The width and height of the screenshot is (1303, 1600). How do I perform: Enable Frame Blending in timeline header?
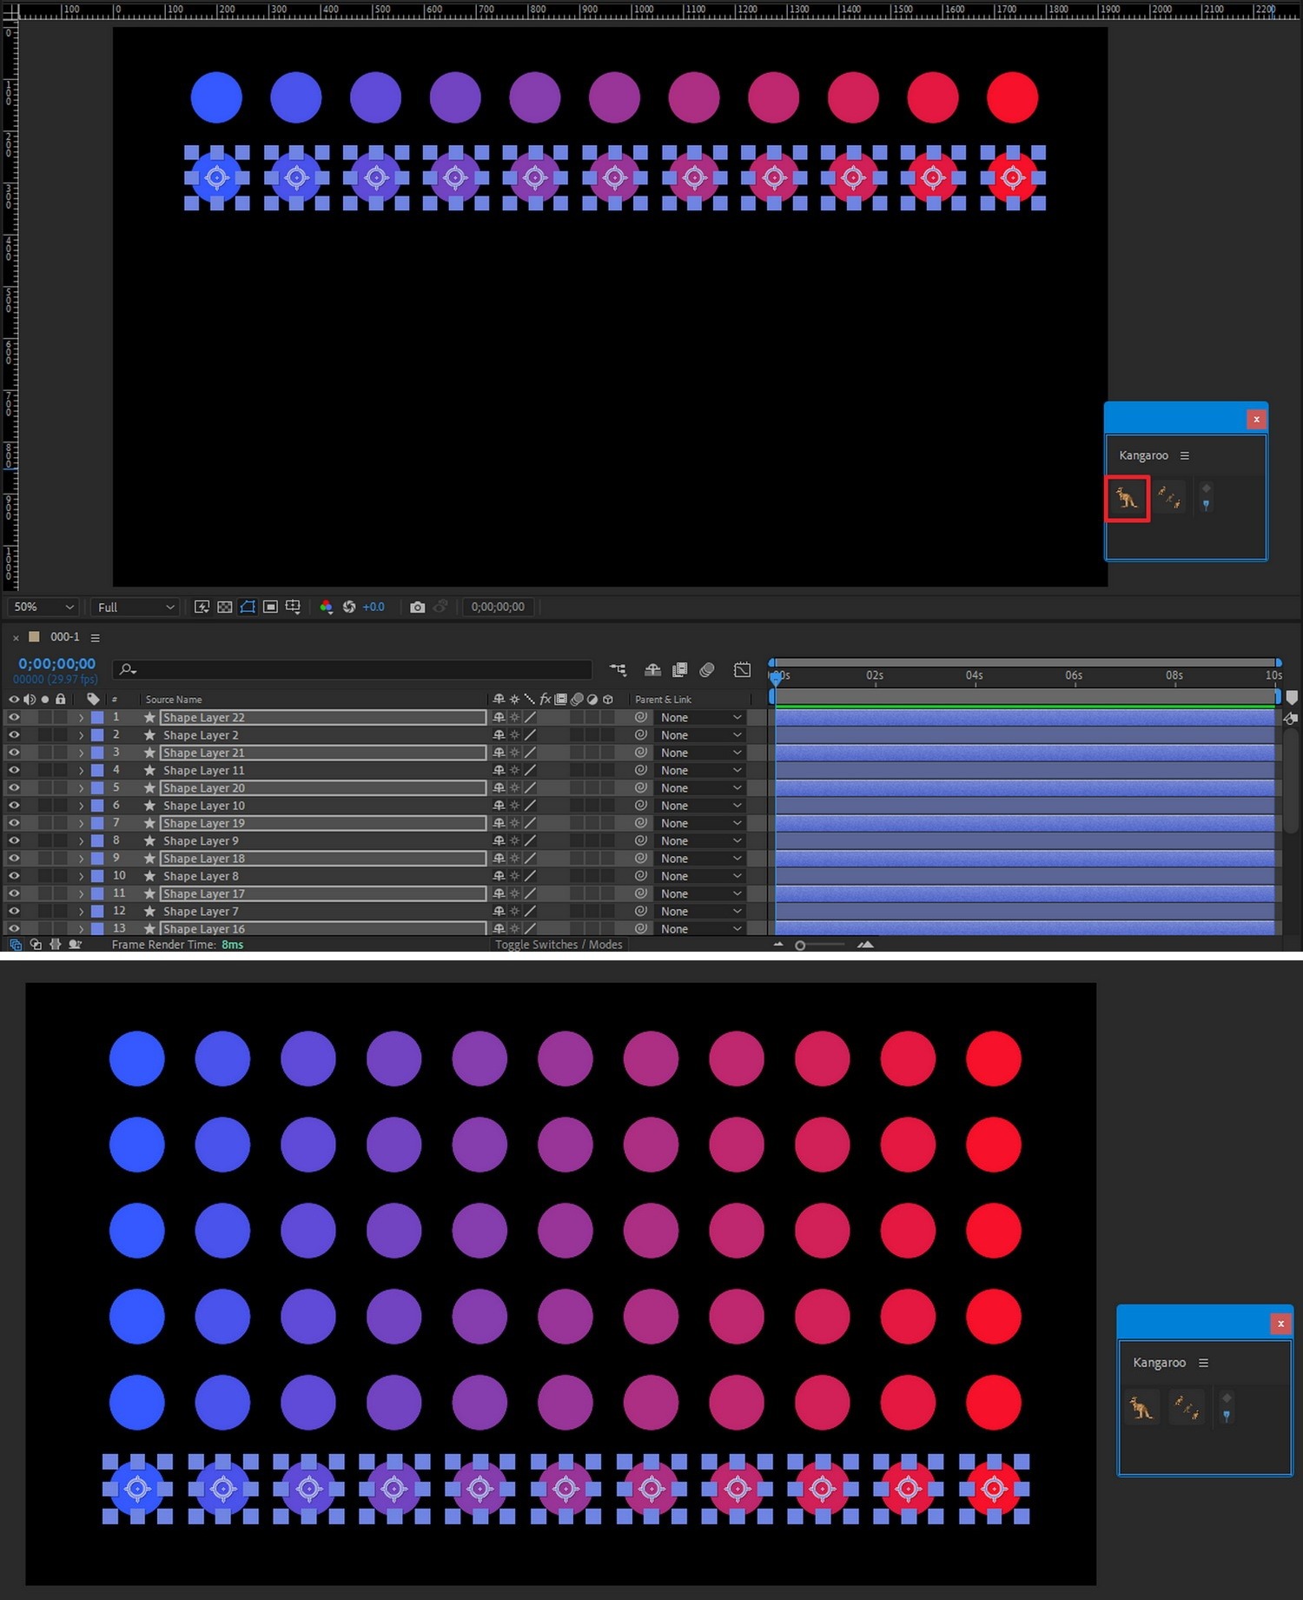[680, 669]
